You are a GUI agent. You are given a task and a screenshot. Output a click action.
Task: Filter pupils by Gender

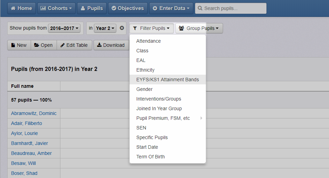coord(168,89)
